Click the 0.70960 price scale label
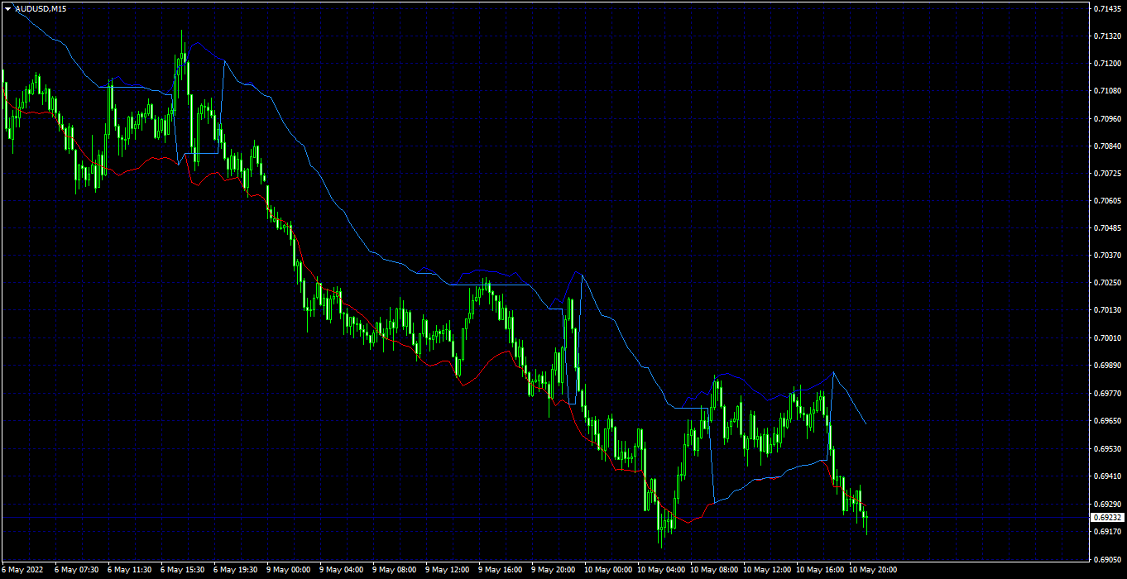This screenshot has width=1127, height=579. click(1107, 118)
